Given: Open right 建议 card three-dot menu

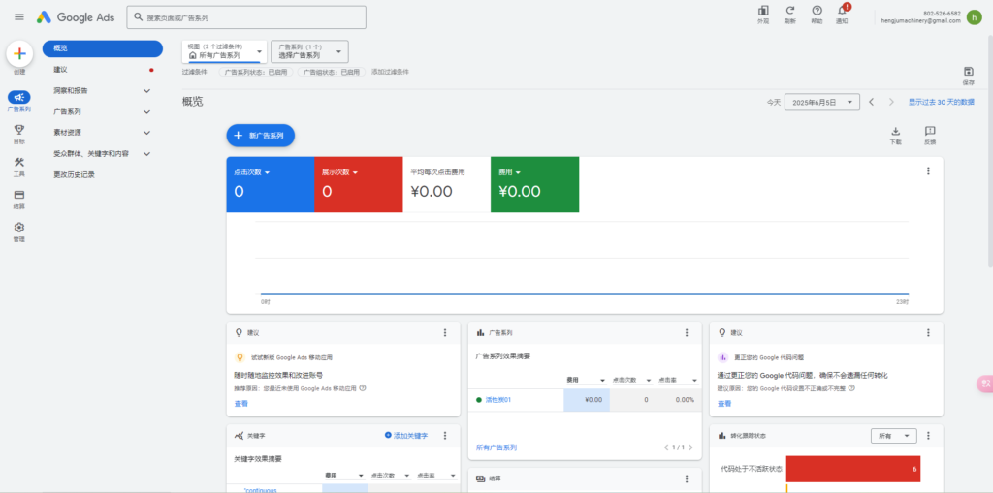Looking at the screenshot, I should coord(928,333).
